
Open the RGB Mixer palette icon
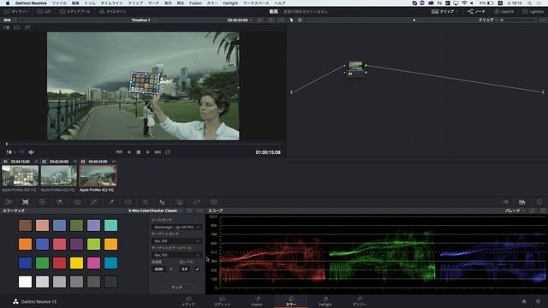coord(59,202)
